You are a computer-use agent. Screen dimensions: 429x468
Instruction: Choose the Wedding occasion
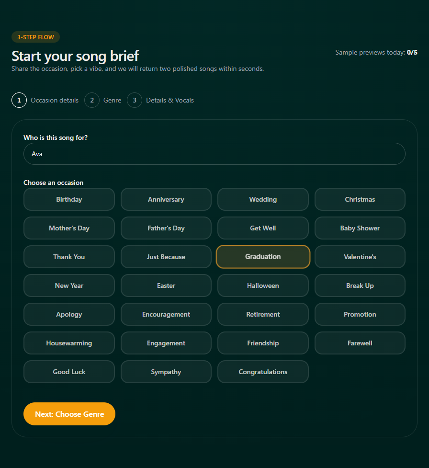point(263,199)
